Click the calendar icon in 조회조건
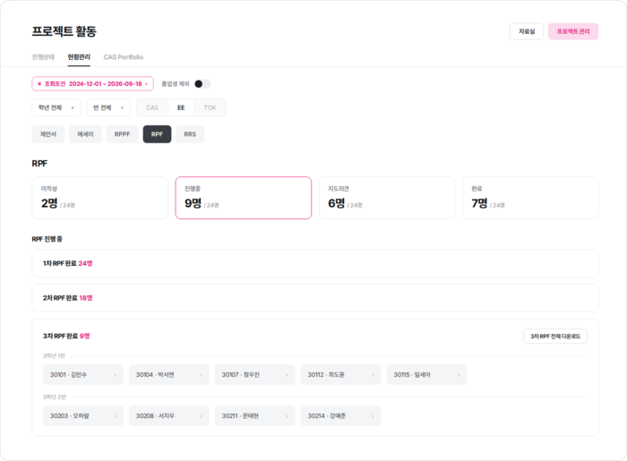 [x=39, y=84]
